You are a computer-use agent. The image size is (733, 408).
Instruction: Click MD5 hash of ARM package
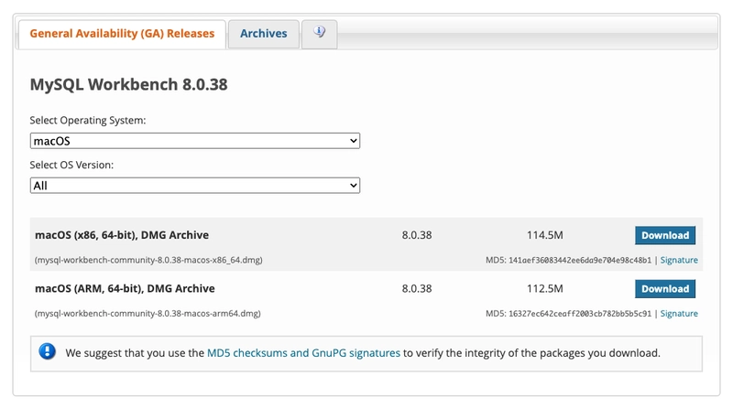pos(580,313)
